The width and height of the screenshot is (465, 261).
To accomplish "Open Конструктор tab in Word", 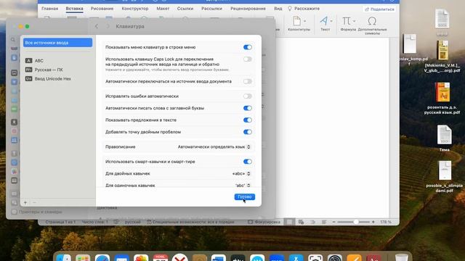I will click(135, 9).
